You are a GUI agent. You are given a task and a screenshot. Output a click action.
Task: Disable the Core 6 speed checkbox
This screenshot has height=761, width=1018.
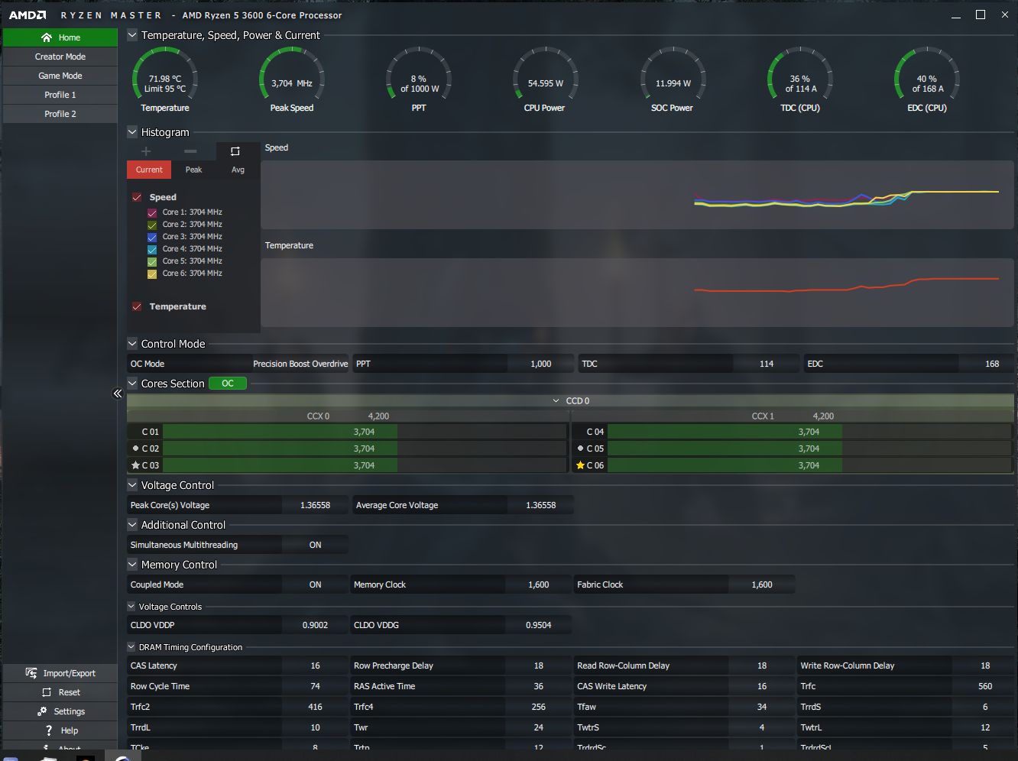[x=152, y=274]
